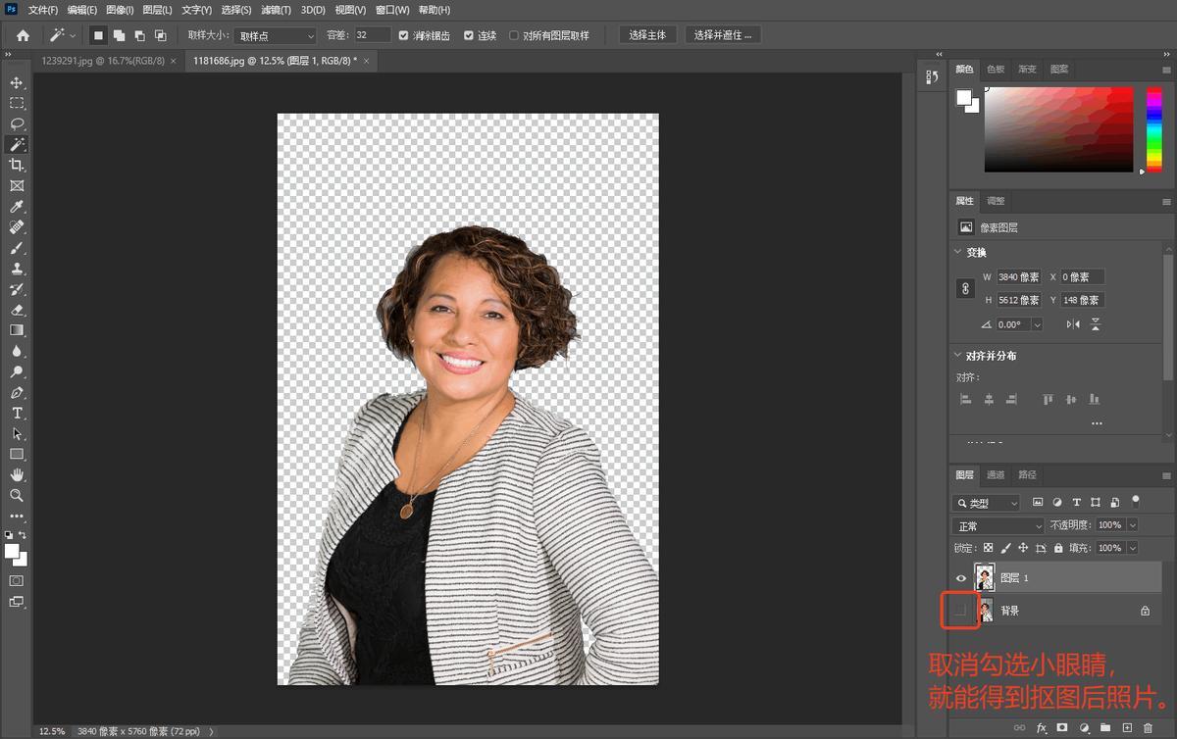Click the Home icon in options bar
Viewport: 1177px width, 739px height.
23,35
